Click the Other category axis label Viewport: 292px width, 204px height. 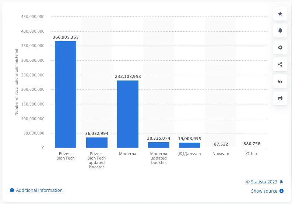click(252, 154)
